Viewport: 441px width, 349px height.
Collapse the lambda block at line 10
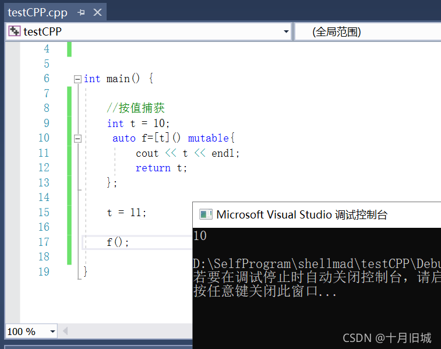77,139
